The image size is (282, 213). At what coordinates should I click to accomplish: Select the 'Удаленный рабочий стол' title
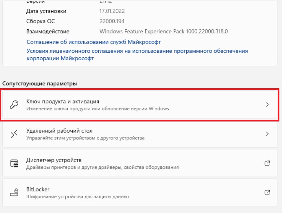click(x=59, y=131)
